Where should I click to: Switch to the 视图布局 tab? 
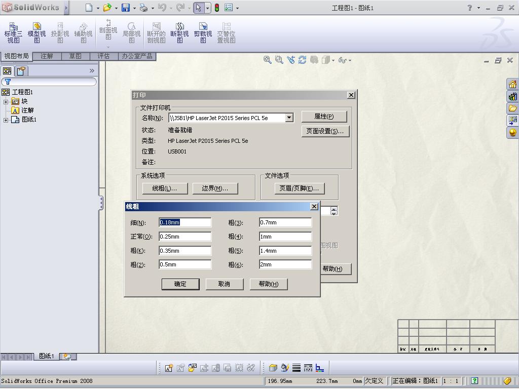[17, 56]
